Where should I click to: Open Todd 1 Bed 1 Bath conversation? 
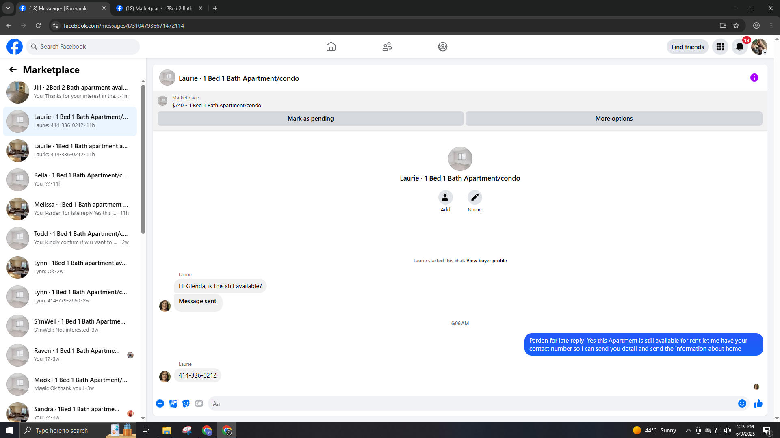(70, 238)
